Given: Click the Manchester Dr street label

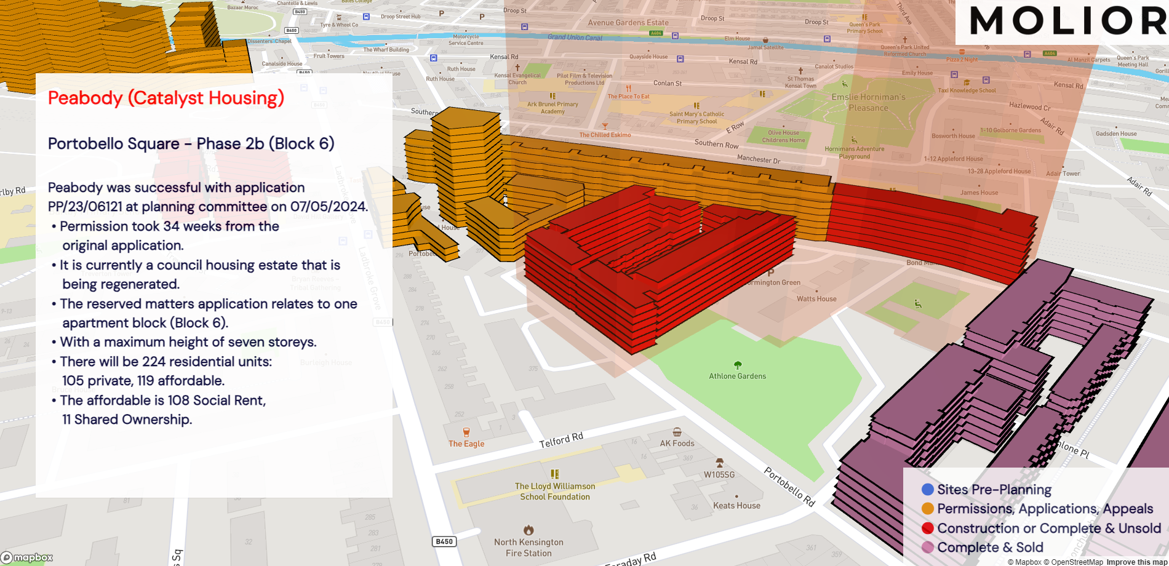Looking at the screenshot, I should [x=759, y=159].
